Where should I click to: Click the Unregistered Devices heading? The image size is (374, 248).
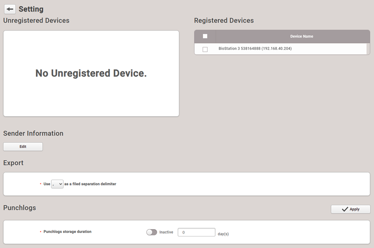click(x=36, y=21)
